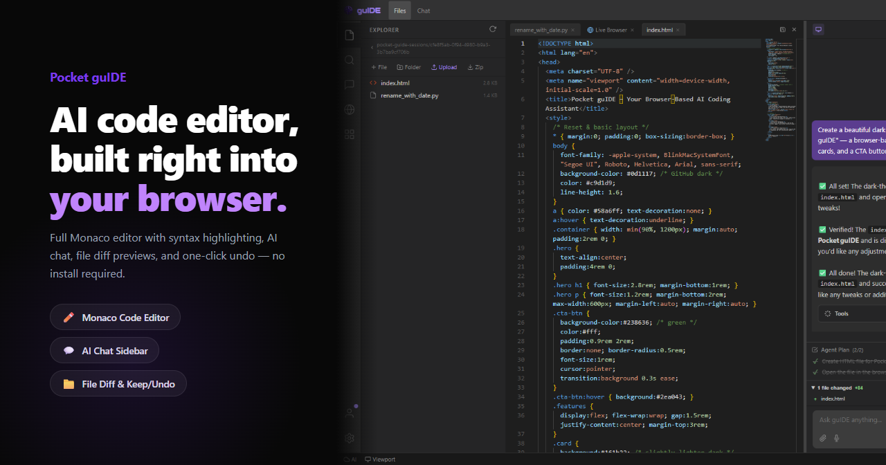The image size is (886, 465).
Task: Close the Live Browser tab
Action: 632,30
